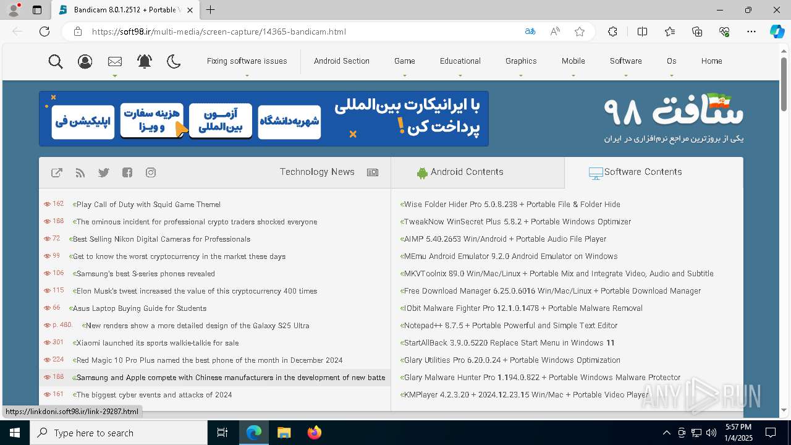791x445 pixels.
Task: Open StartAllBack 3.9.0.5220 link
Action: coord(509,343)
